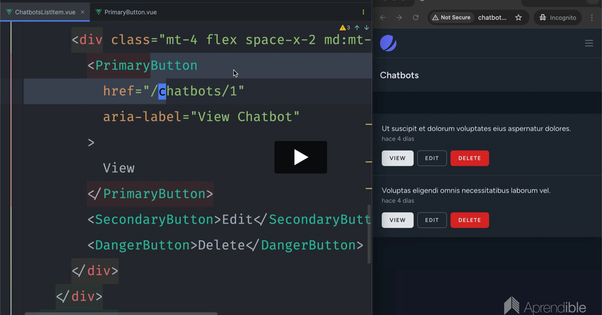Open the browser three-dot menu
602x315 pixels.
coord(592,18)
